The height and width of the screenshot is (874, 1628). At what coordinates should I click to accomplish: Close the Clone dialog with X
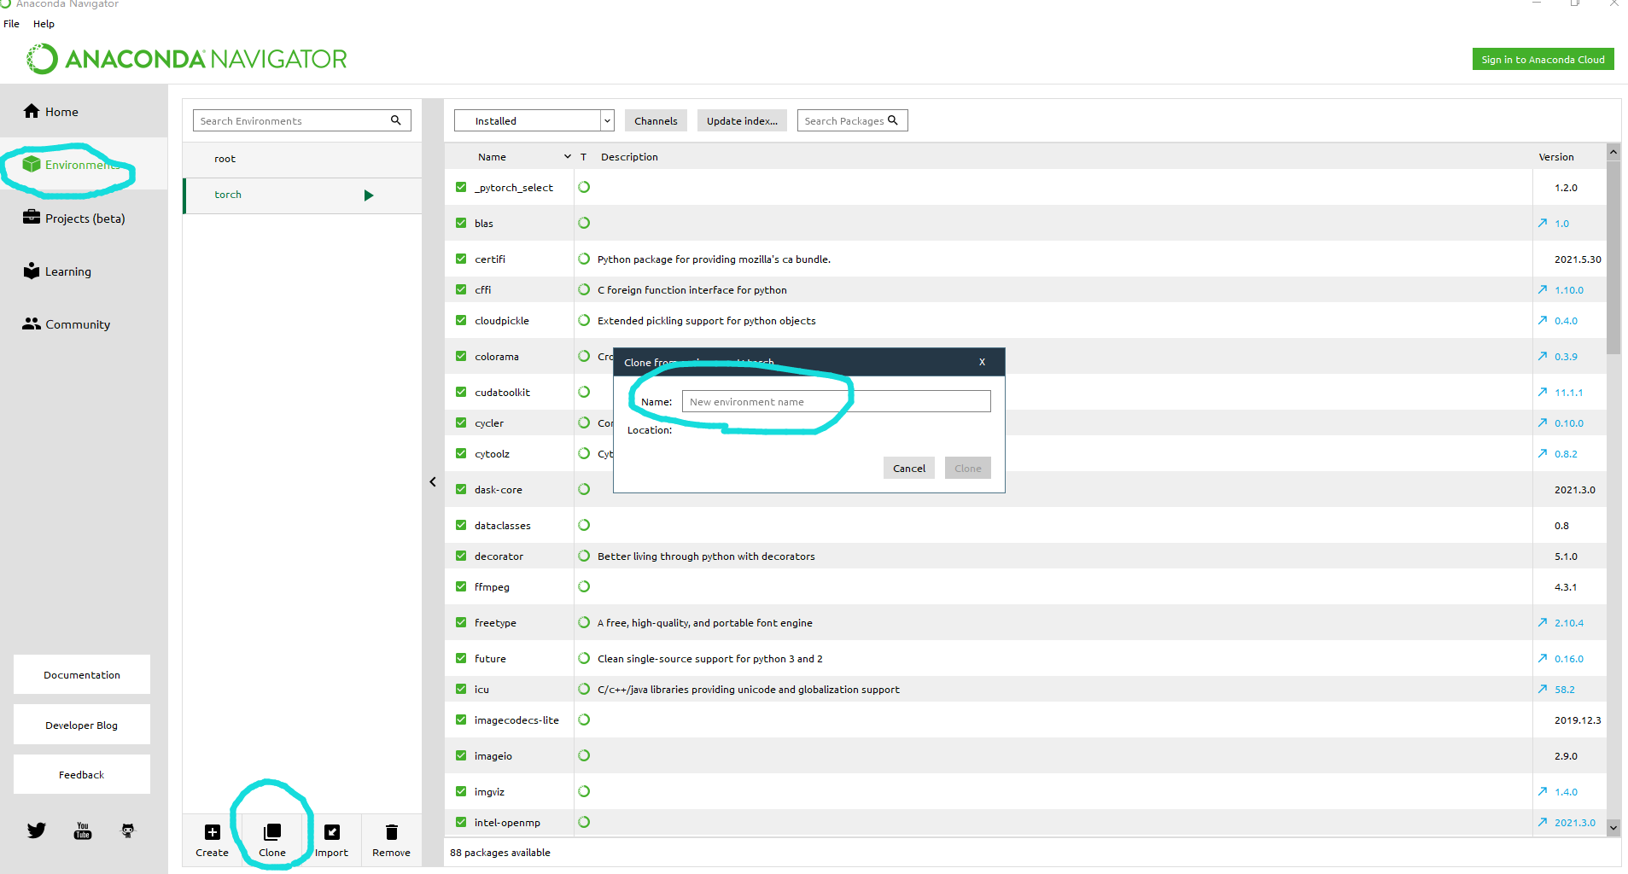pyautogui.click(x=982, y=362)
